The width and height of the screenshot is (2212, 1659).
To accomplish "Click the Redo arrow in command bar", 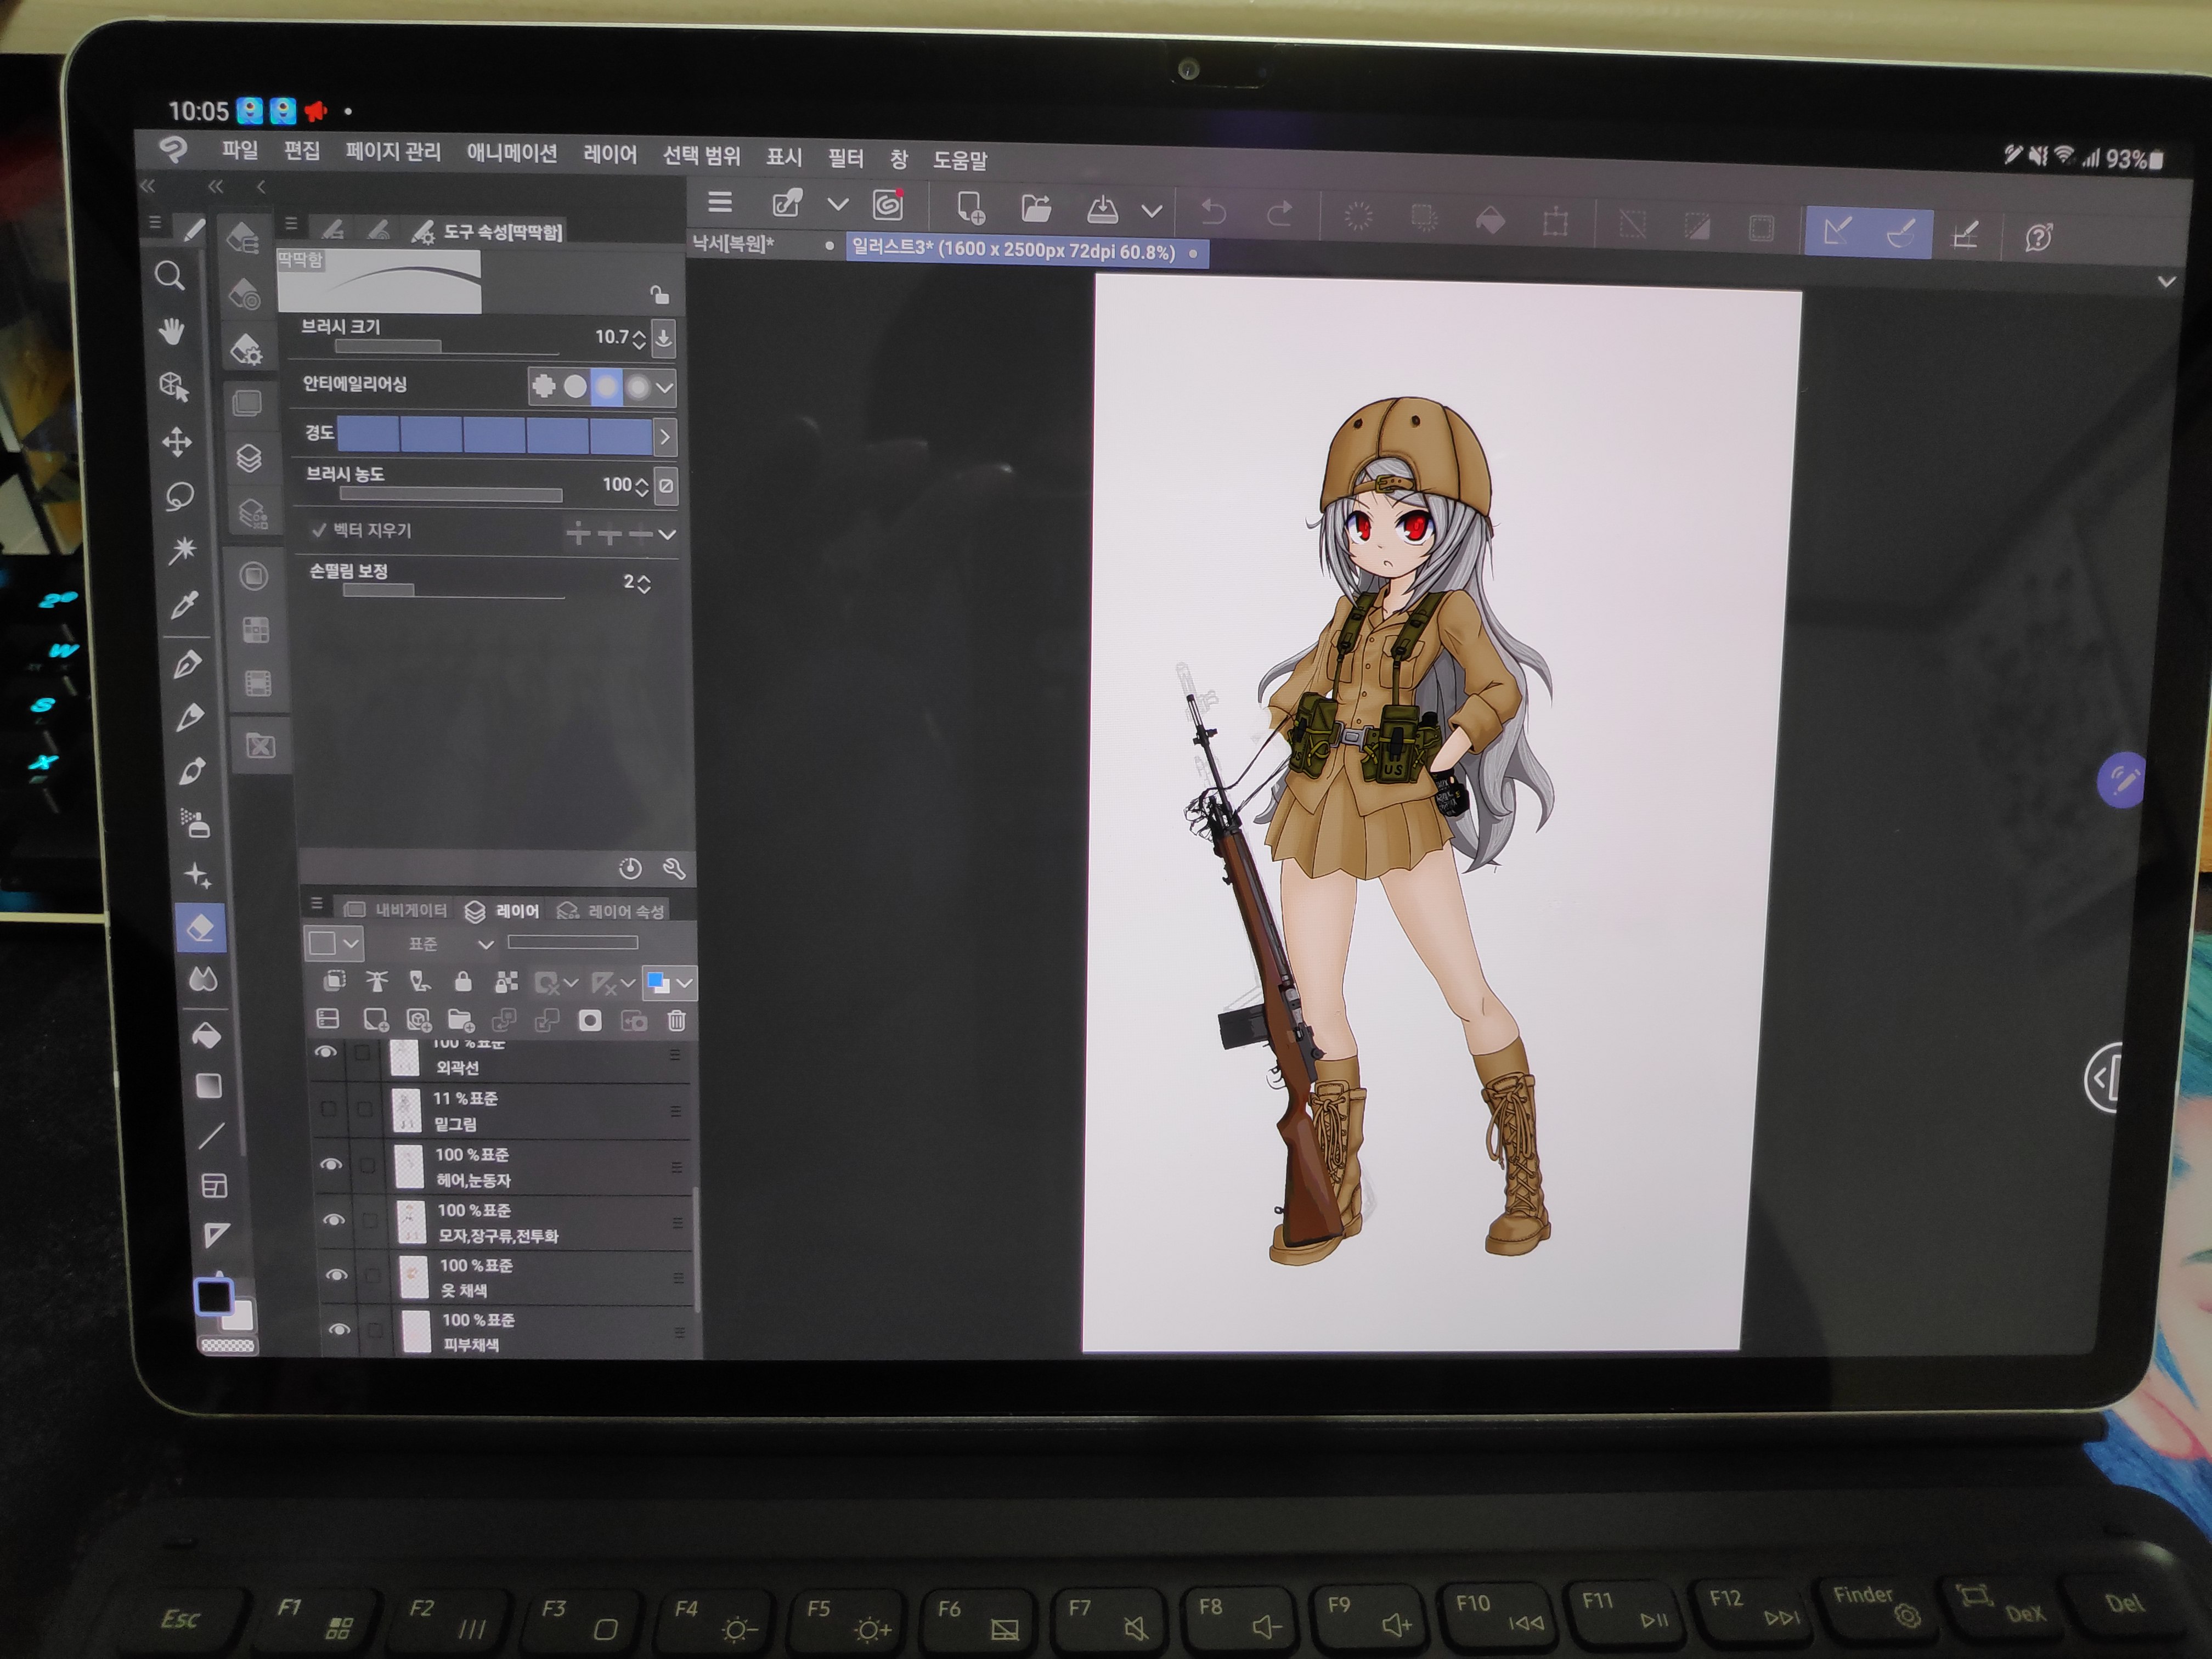I will coord(1279,214).
